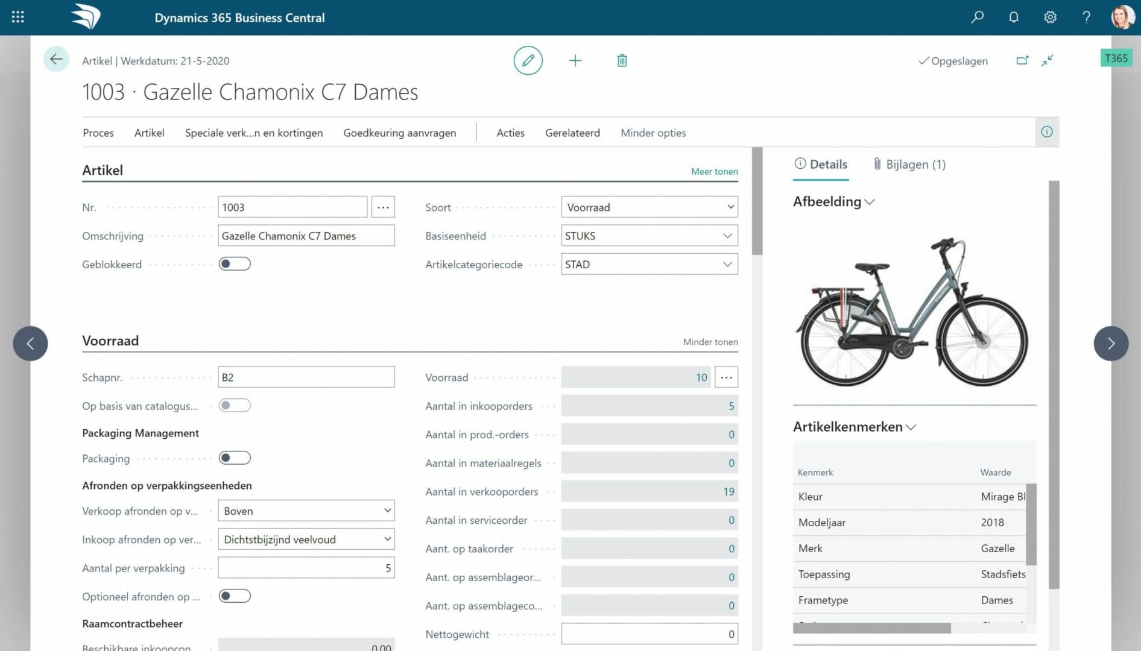1141x651 pixels.
Task: Create new item with plus icon
Action: [575, 60]
